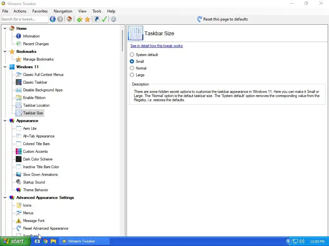The image size is (329, 246).
Task: Click the Classic Taskbar icon
Action: coord(18,82)
